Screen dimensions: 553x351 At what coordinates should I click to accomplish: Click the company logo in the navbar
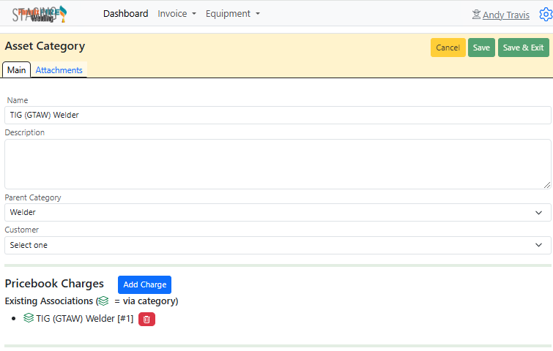pos(40,14)
